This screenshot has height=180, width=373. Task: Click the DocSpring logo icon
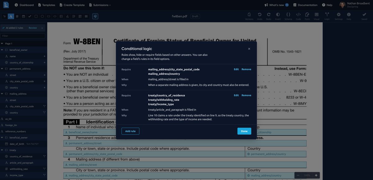[x=6, y=5]
